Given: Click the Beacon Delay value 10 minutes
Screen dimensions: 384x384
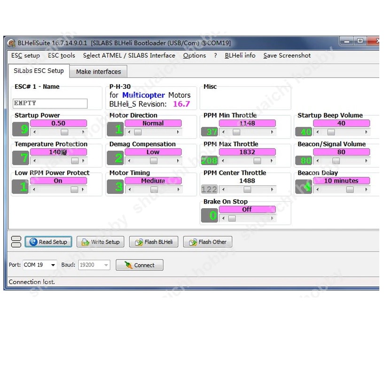Looking at the screenshot, I should coord(341,181).
